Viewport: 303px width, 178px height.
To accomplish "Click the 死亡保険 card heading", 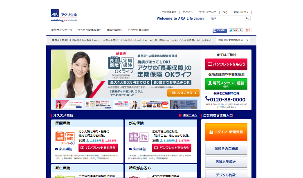I will pyautogui.click(x=63, y=168).
